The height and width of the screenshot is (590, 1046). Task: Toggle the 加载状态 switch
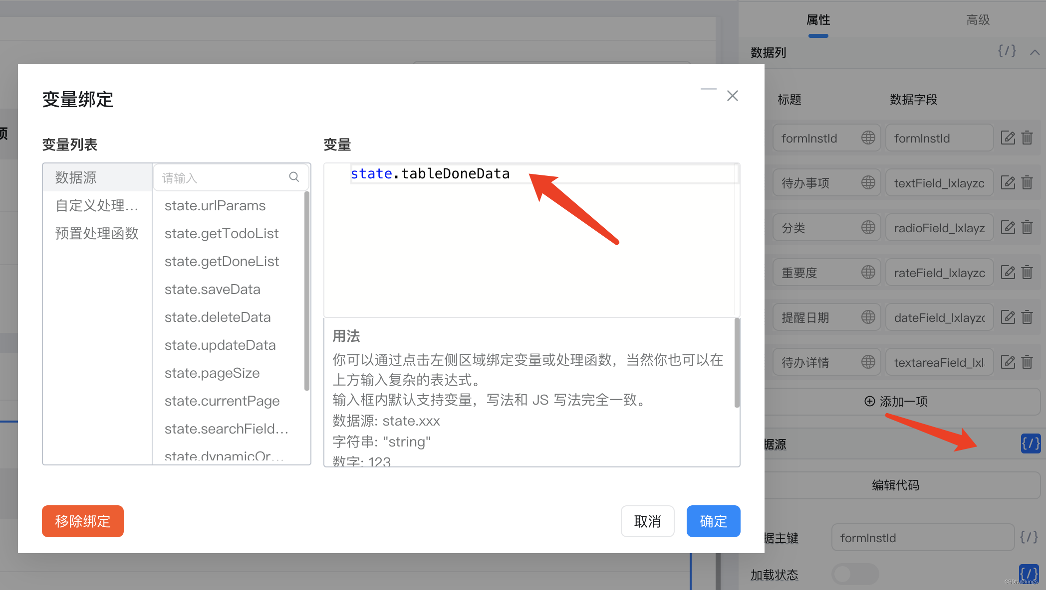855,574
